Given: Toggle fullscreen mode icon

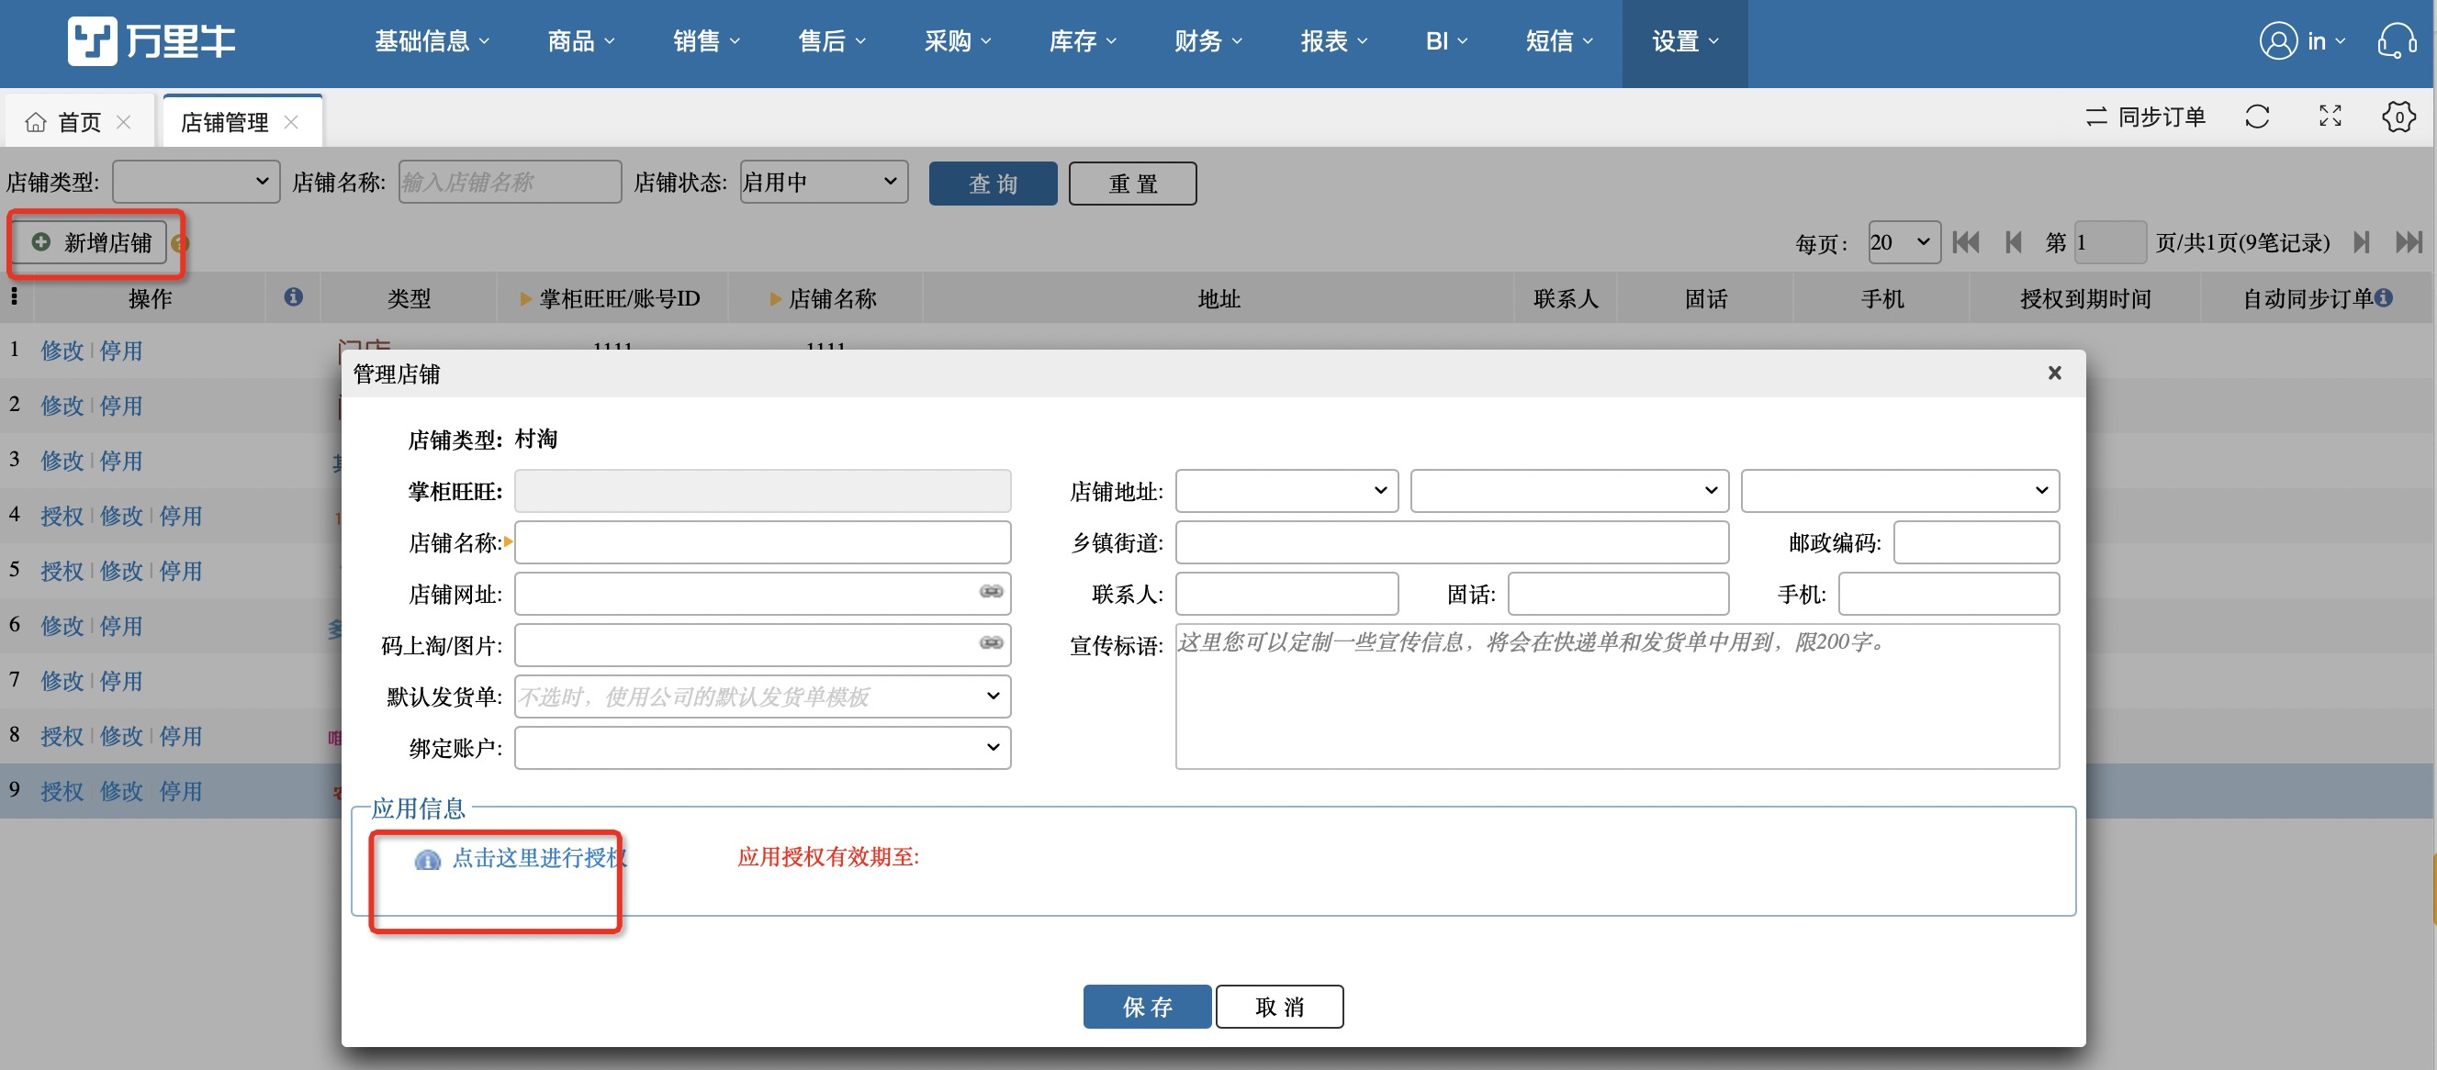Looking at the screenshot, I should pos(2330,117).
